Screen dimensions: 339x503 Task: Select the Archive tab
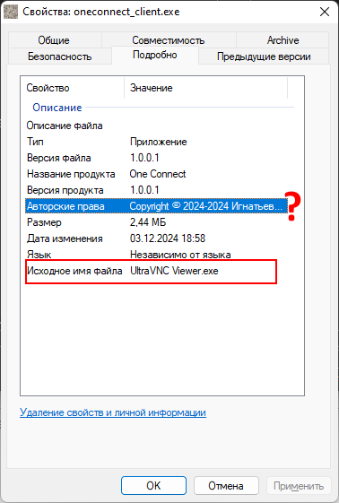282,40
